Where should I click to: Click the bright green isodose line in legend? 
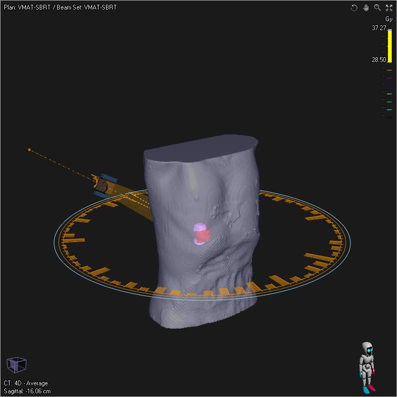pos(390,102)
